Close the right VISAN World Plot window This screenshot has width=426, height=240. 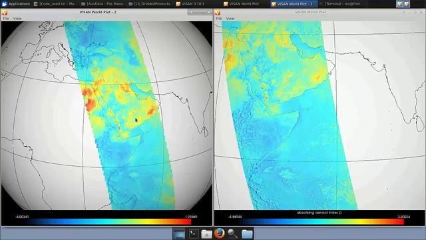(421, 12)
